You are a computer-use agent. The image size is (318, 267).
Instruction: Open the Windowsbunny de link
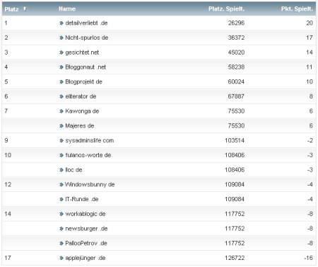pyautogui.click(x=90, y=184)
